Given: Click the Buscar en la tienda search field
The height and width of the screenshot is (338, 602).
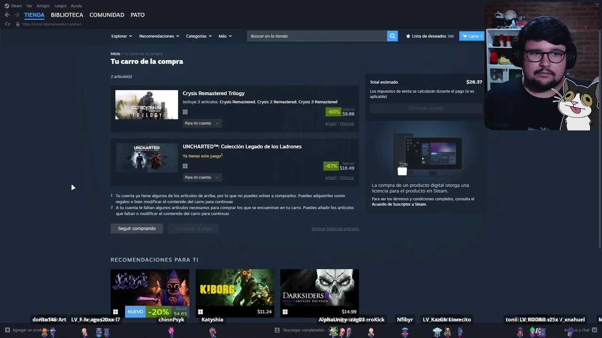Looking at the screenshot, I should coord(317,36).
